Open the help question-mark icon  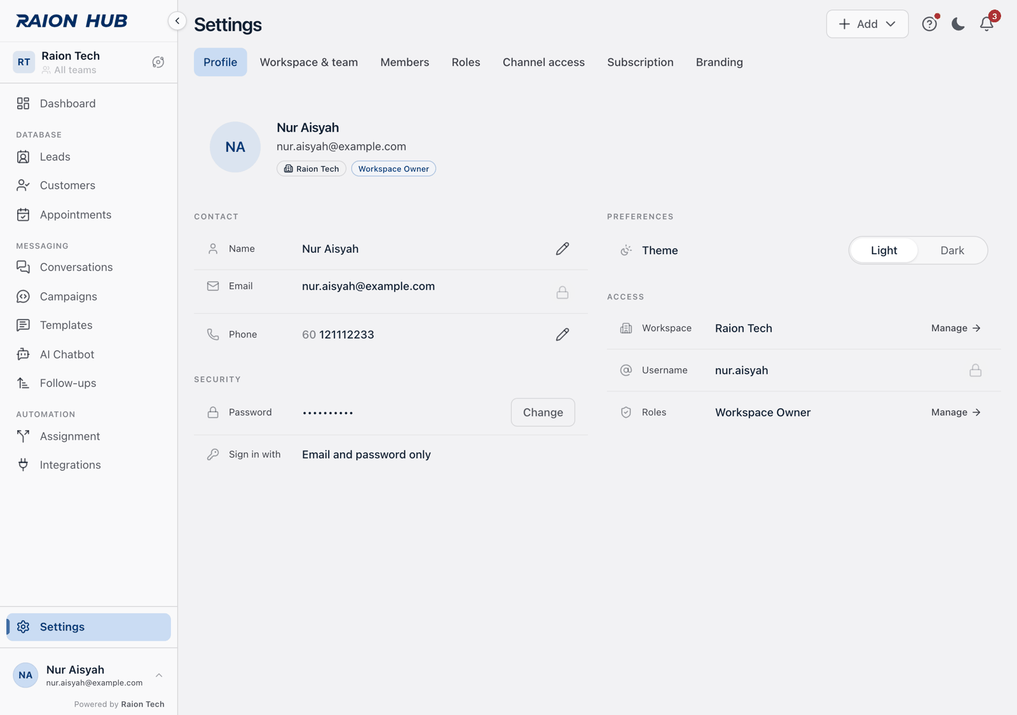point(929,24)
